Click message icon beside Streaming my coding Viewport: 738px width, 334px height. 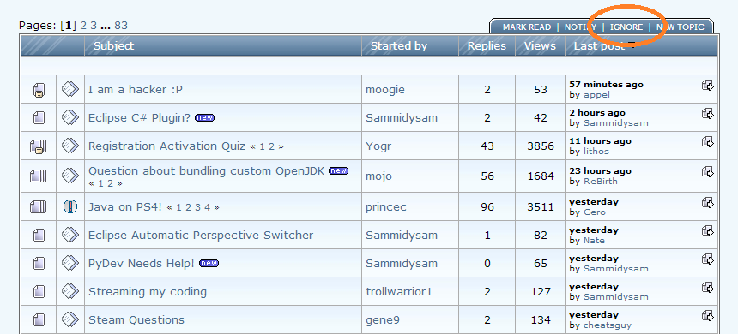pos(70,291)
